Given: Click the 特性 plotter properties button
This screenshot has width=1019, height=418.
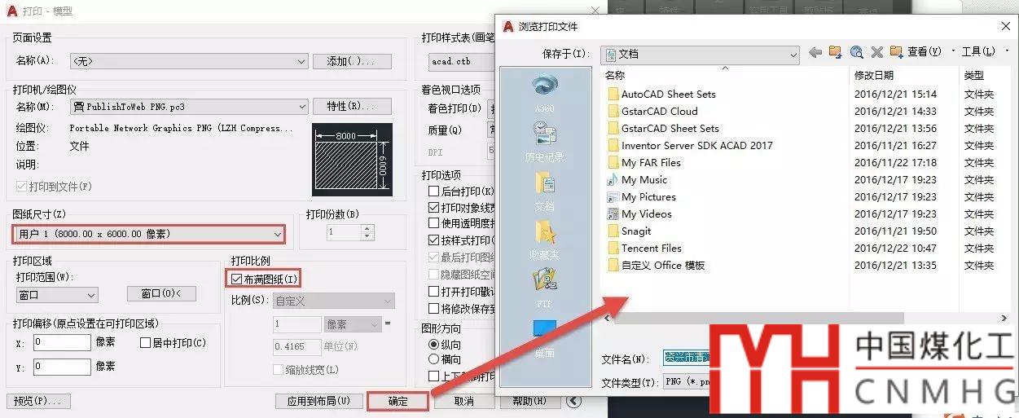Looking at the screenshot, I should click(x=353, y=107).
